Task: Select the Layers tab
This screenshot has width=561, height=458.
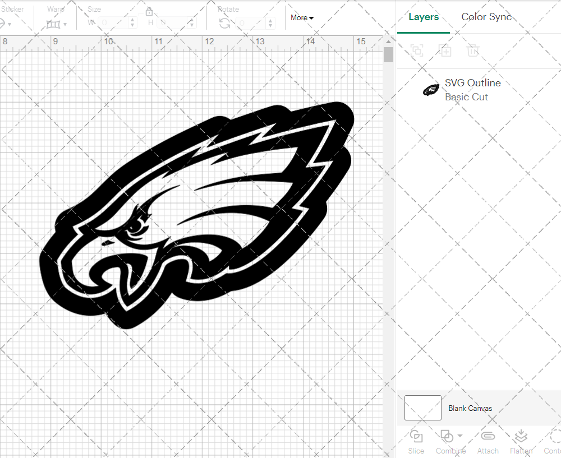Action: [x=424, y=17]
